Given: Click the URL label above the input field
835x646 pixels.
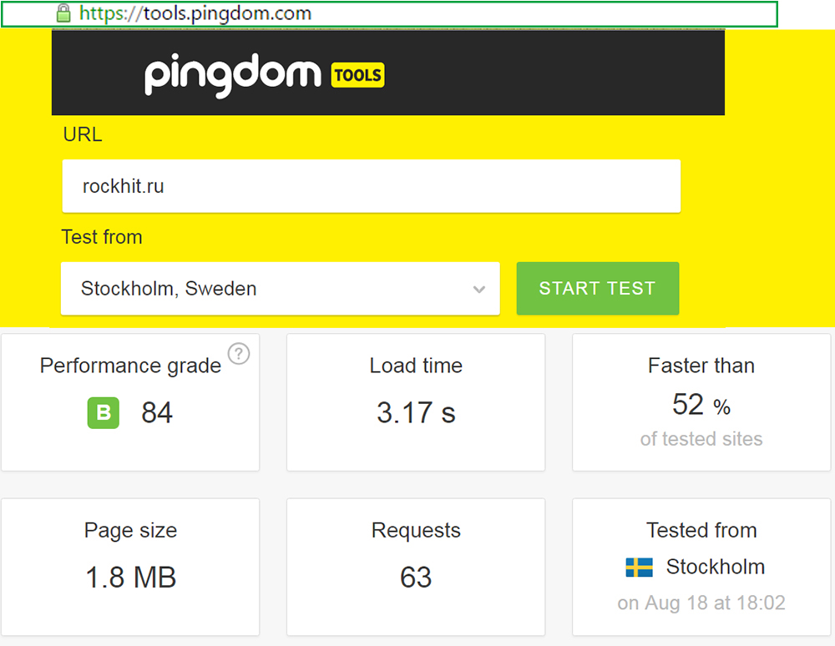Looking at the screenshot, I should tap(82, 134).
